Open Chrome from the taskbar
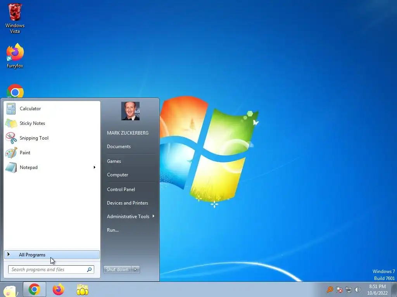397x297 pixels. click(35, 289)
